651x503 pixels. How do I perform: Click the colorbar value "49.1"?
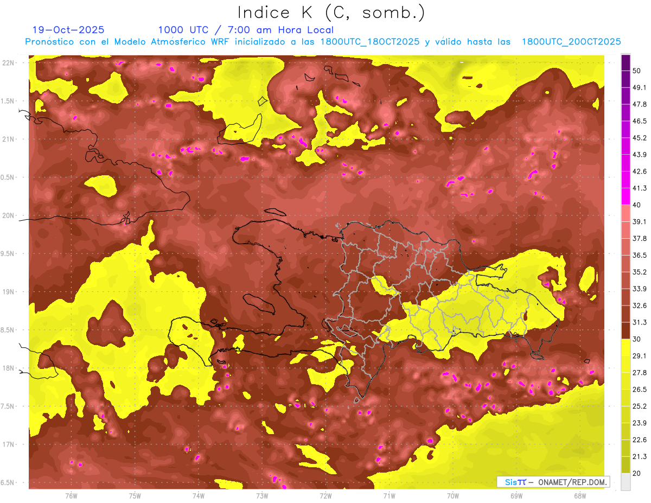[x=640, y=87]
